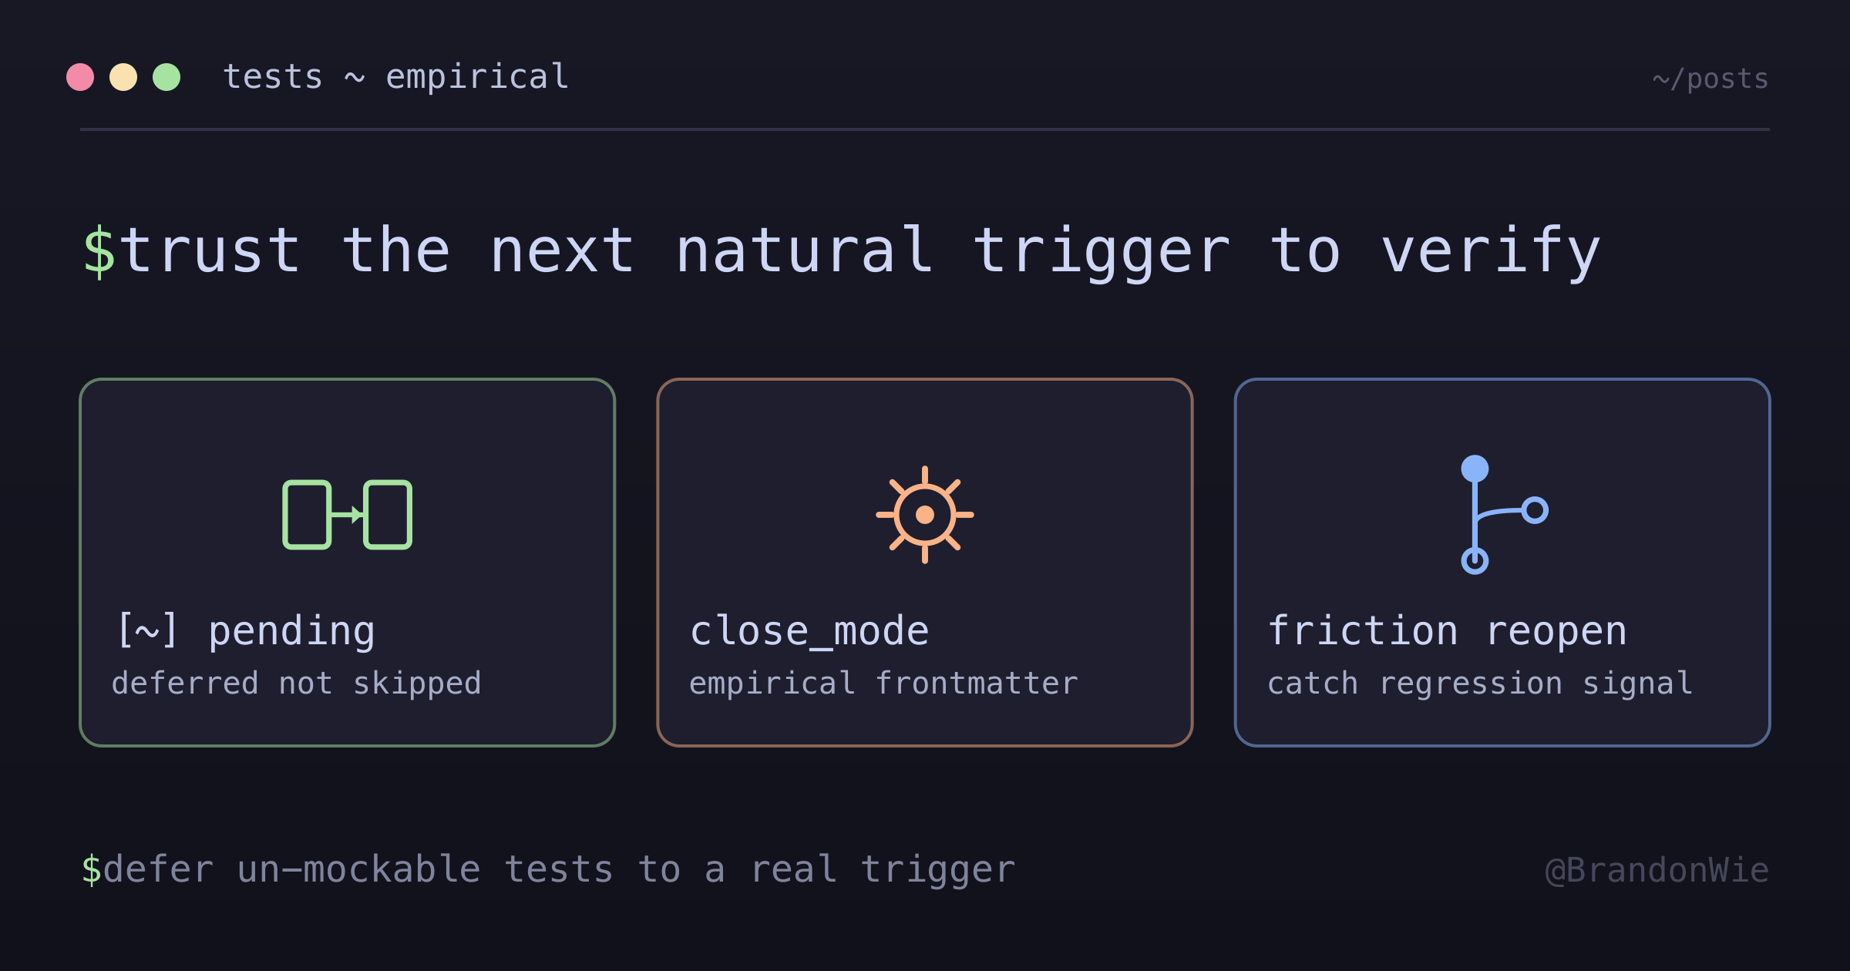Click "catch regression signal" subtitle
Screen dimensions: 1850x971
(x=1480, y=684)
